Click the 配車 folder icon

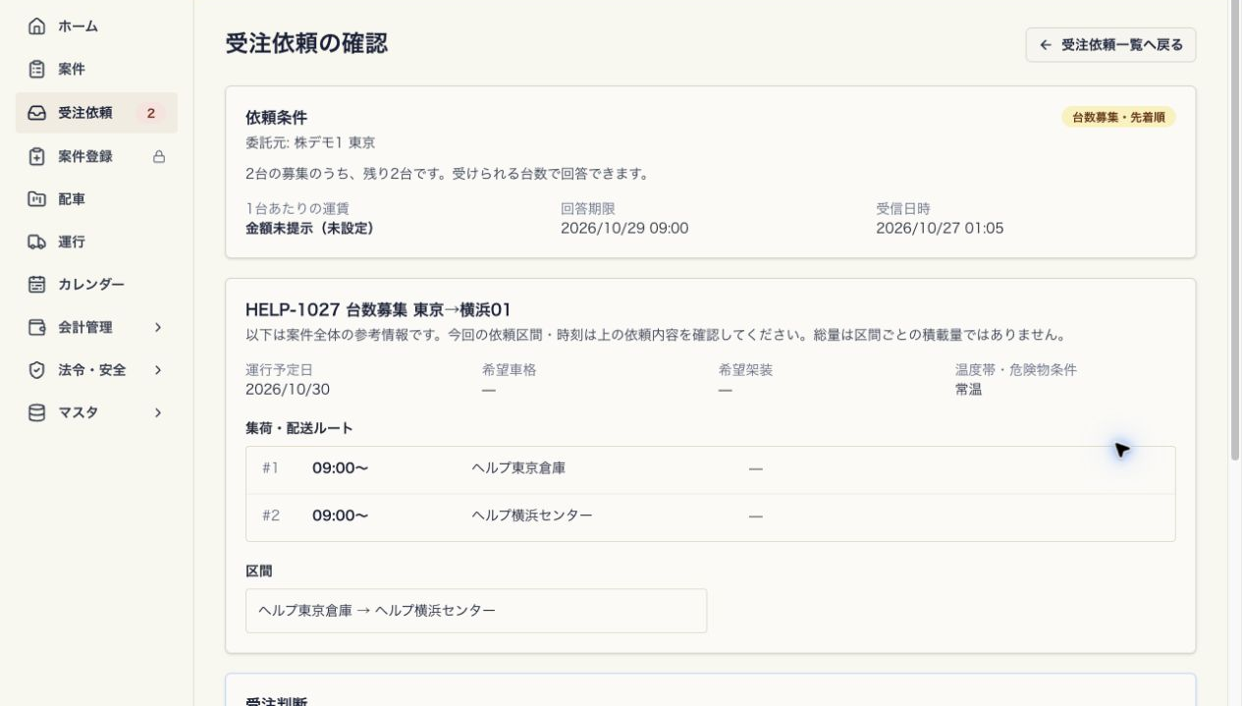click(36, 199)
